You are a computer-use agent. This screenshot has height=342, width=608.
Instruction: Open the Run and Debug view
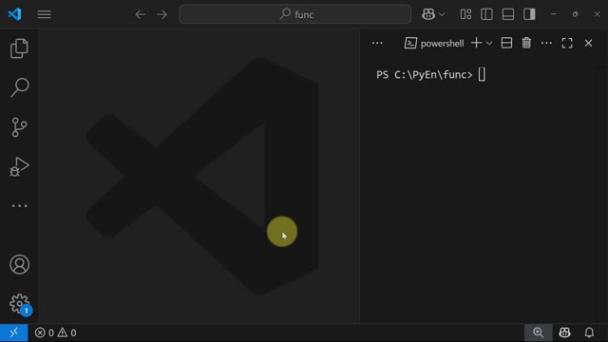pos(19,167)
